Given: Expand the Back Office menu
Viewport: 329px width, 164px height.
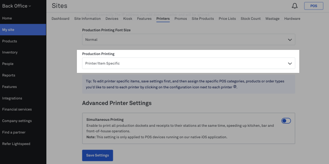Looking at the screenshot, I should tap(17, 6).
